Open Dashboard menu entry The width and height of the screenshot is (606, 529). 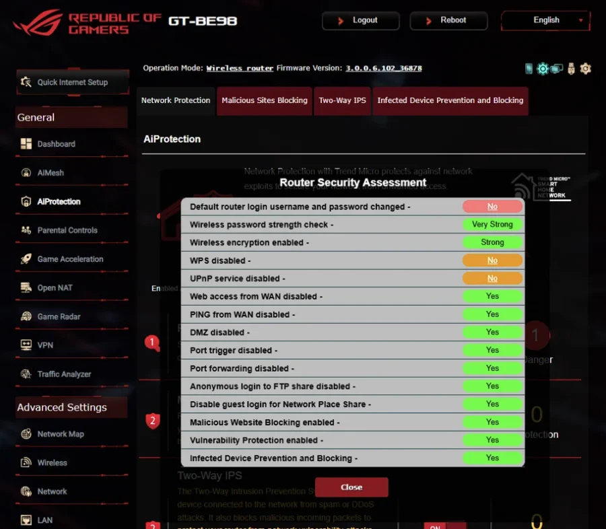pyautogui.click(x=72, y=144)
